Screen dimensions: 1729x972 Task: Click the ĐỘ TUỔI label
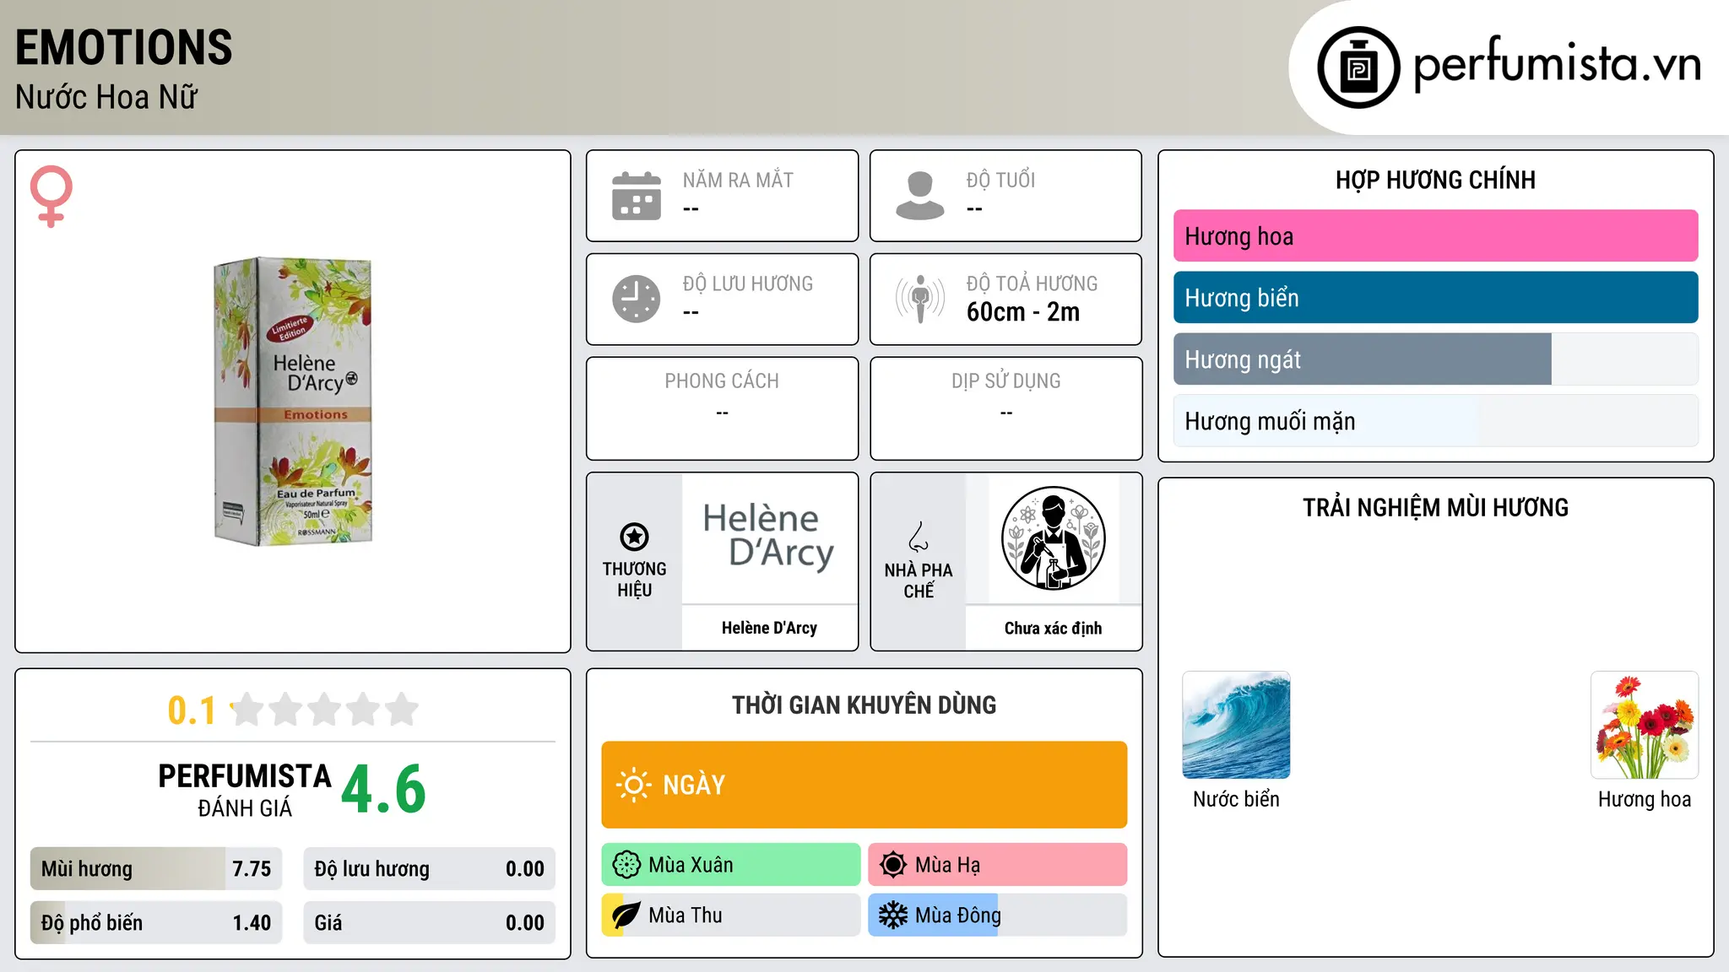[x=1000, y=180]
